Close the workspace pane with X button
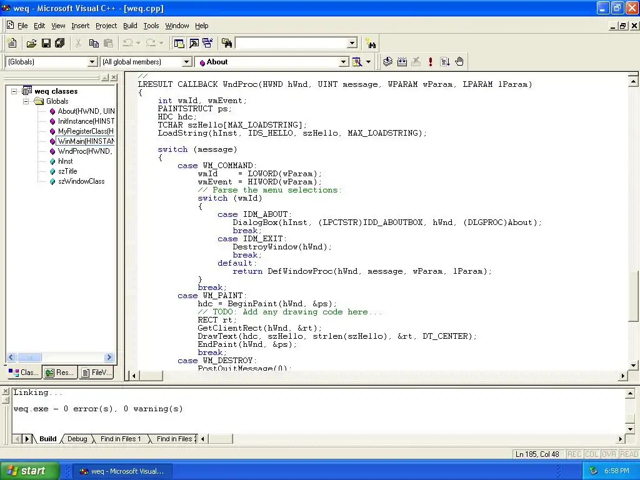The image size is (640, 480). click(x=114, y=77)
